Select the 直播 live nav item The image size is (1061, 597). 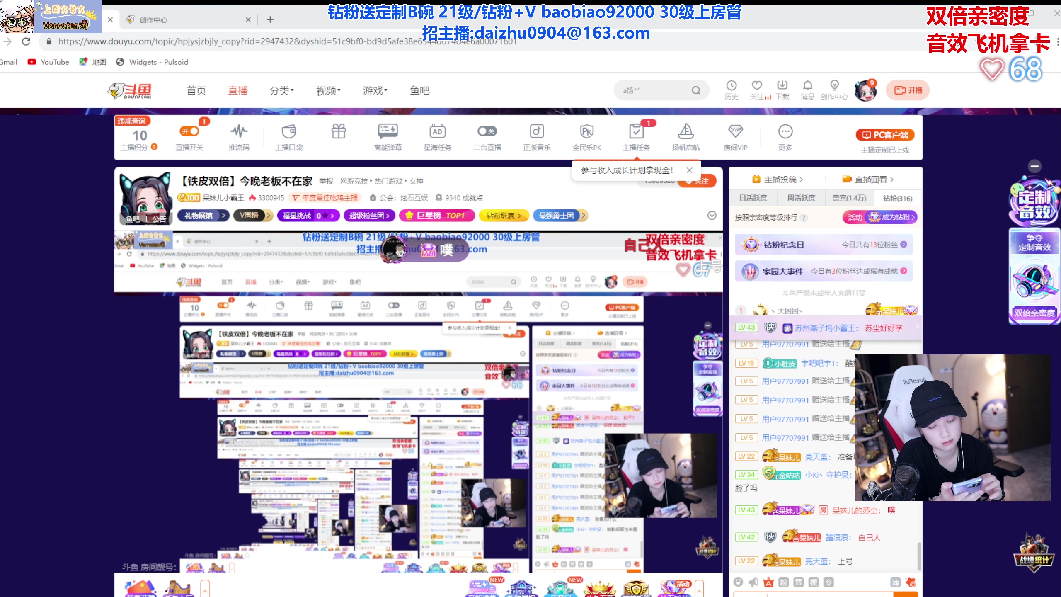(x=238, y=90)
